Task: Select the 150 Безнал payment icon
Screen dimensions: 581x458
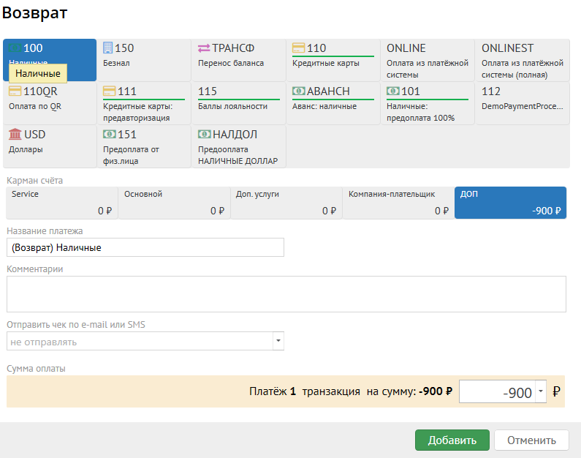Action: point(108,48)
